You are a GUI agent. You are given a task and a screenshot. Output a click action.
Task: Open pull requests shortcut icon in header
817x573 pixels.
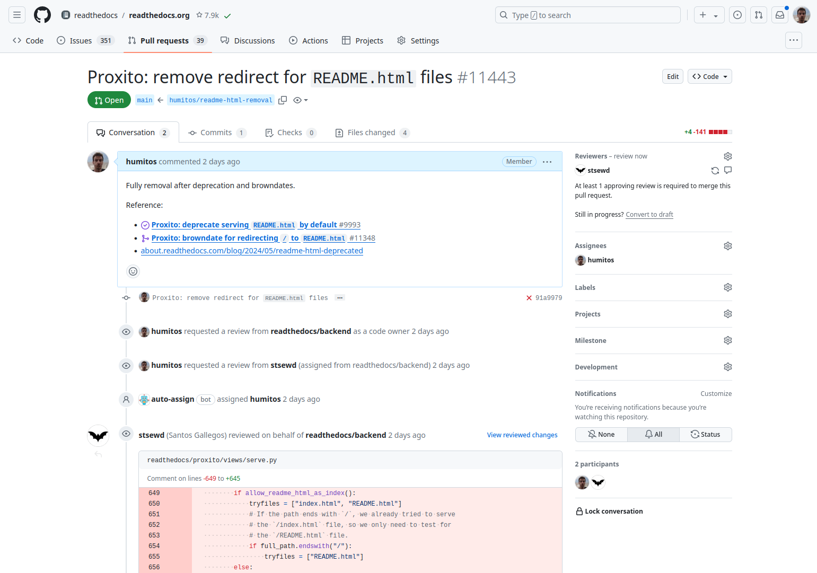pos(759,15)
